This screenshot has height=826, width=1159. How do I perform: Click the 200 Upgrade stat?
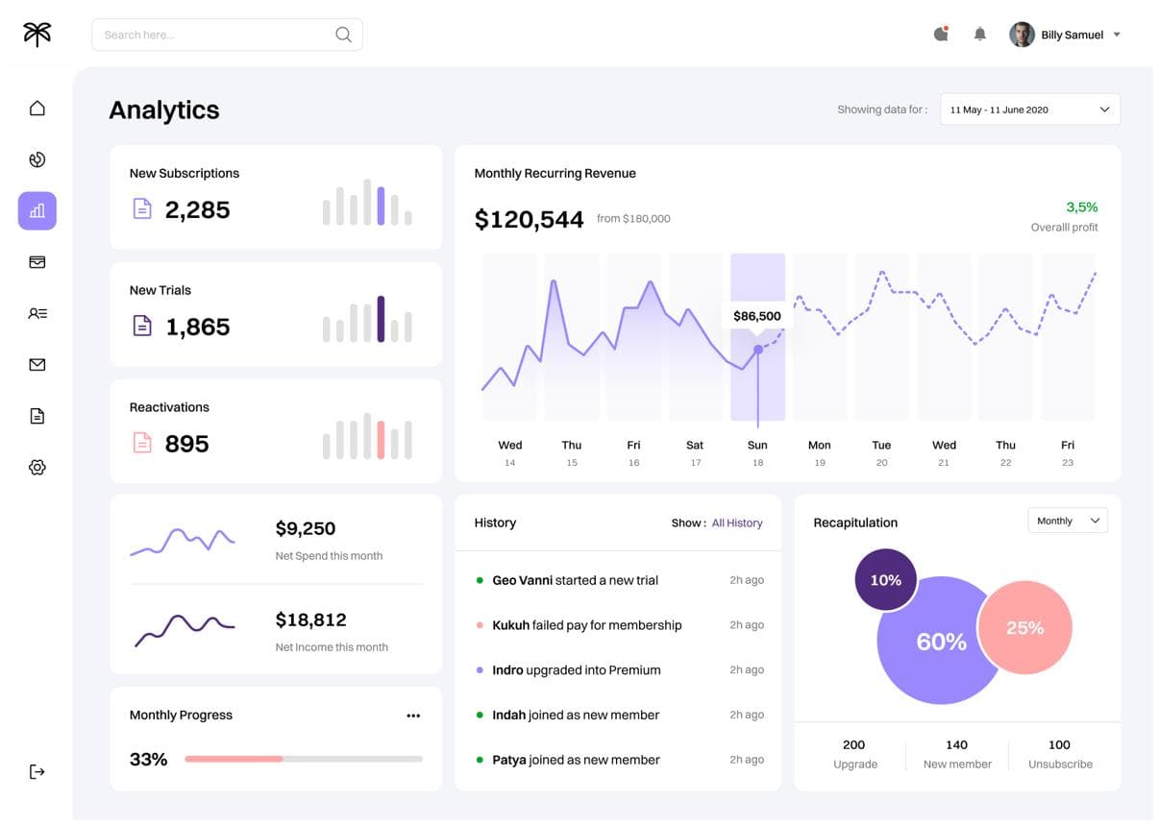[854, 754]
